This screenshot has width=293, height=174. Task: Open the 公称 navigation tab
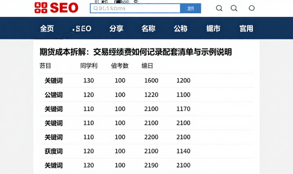coord(180,28)
